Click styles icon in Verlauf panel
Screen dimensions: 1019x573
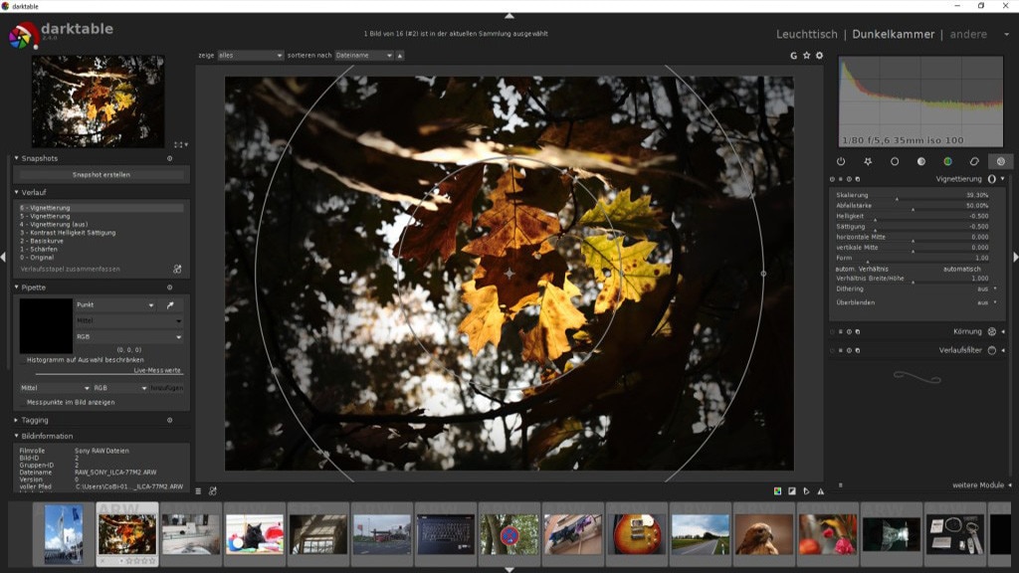(177, 269)
